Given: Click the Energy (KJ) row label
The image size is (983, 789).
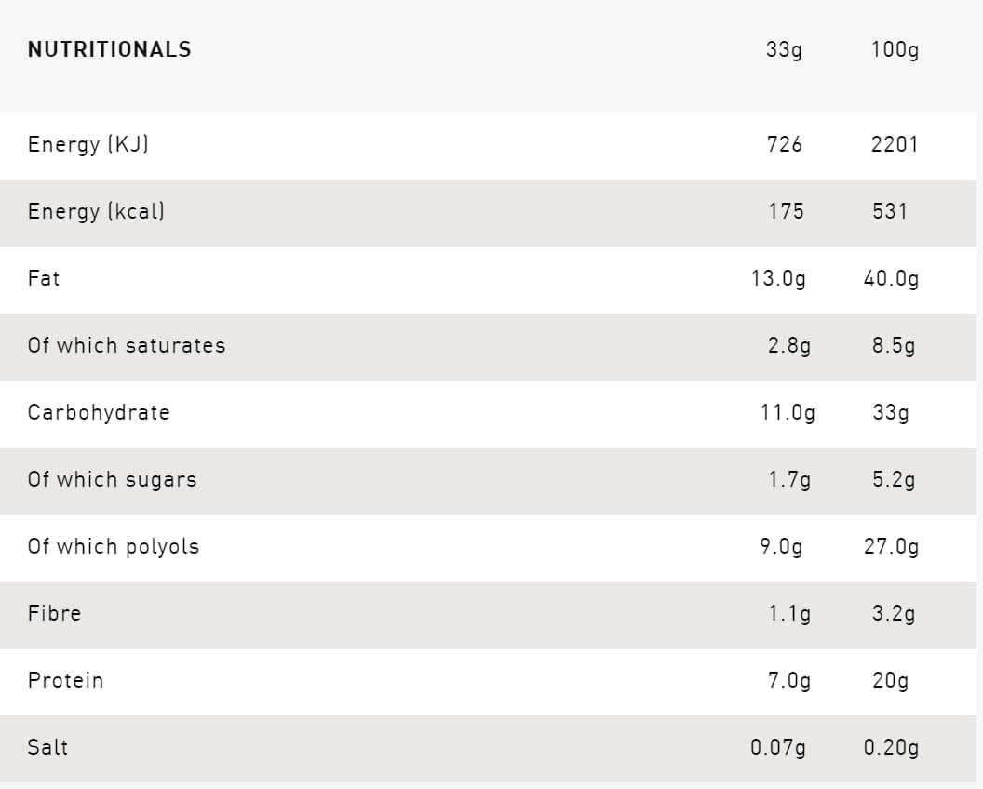Looking at the screenshot, I should point(88,144).
